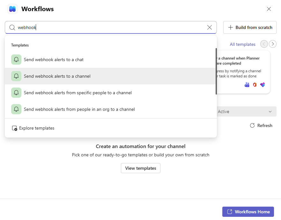Close the Workflows dialog
The image size is (281, 220).
tap(269, 9)
